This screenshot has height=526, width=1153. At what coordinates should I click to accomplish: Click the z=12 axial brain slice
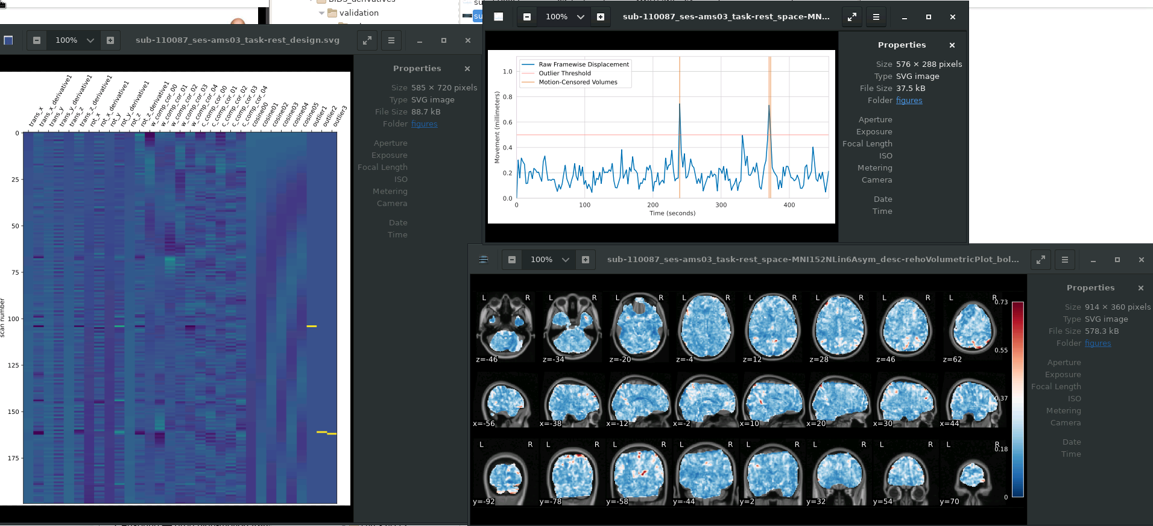tap(772, 327)
